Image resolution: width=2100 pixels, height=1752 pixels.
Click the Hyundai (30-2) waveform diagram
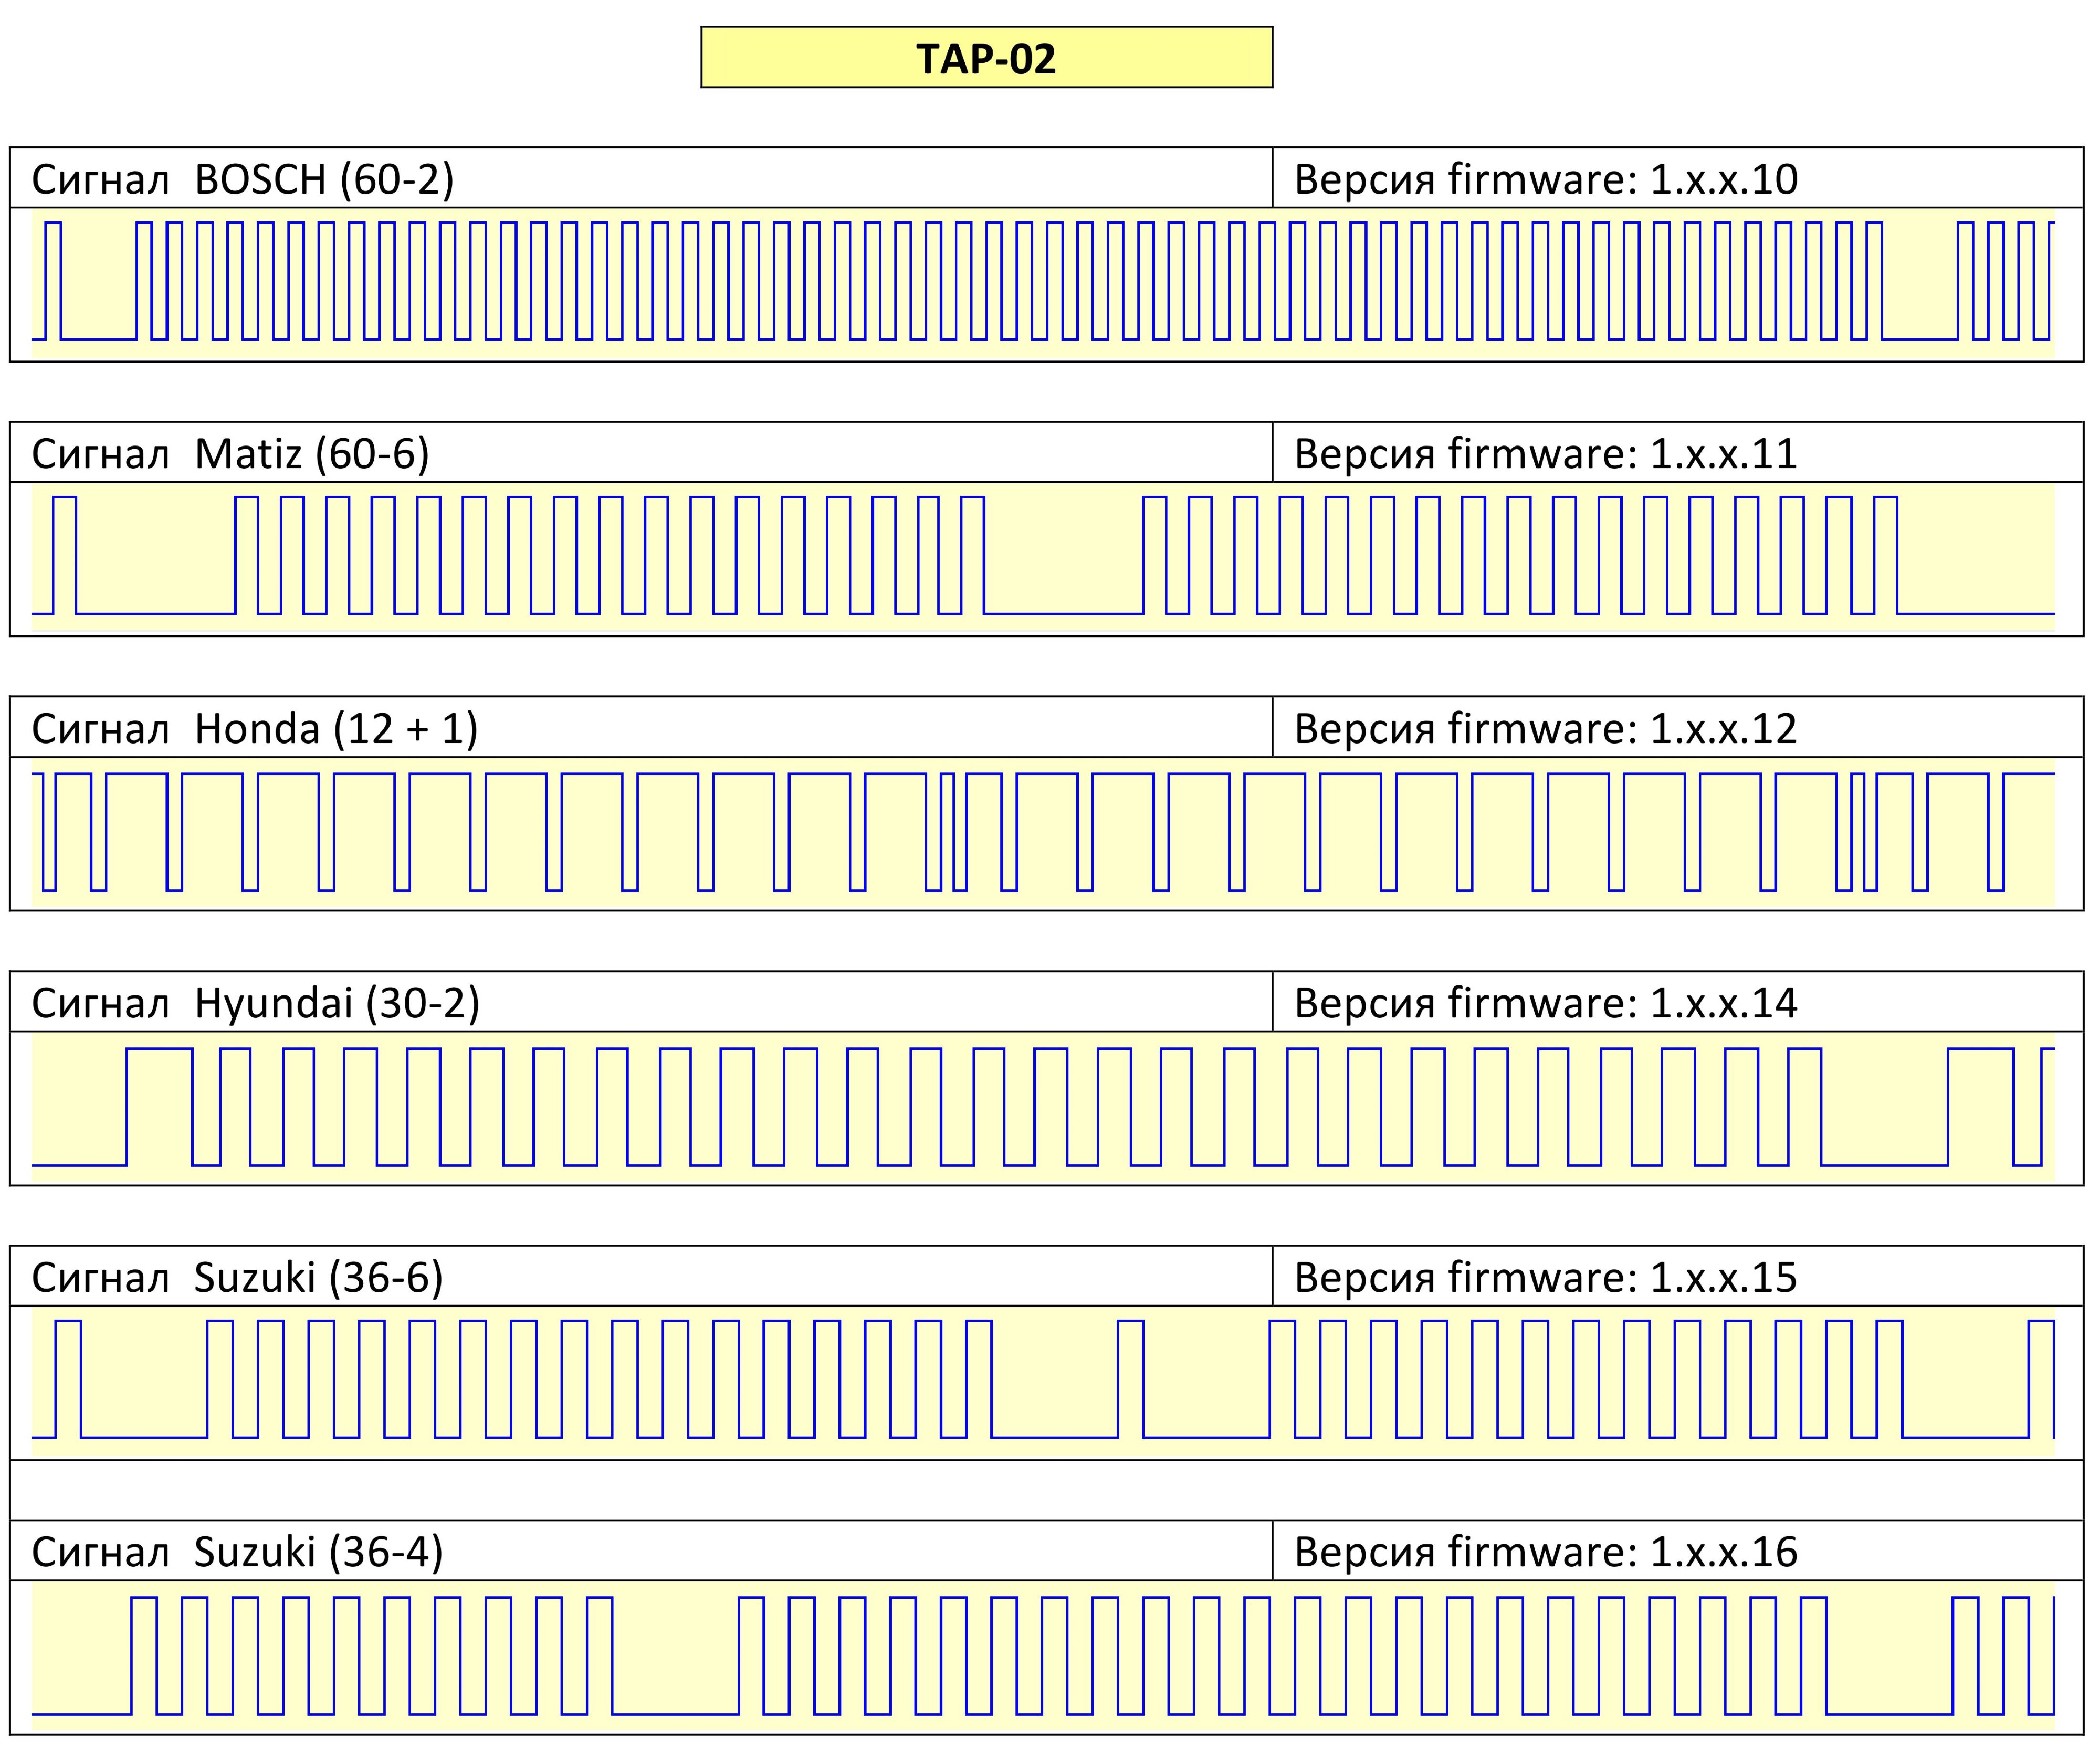1043,1107
